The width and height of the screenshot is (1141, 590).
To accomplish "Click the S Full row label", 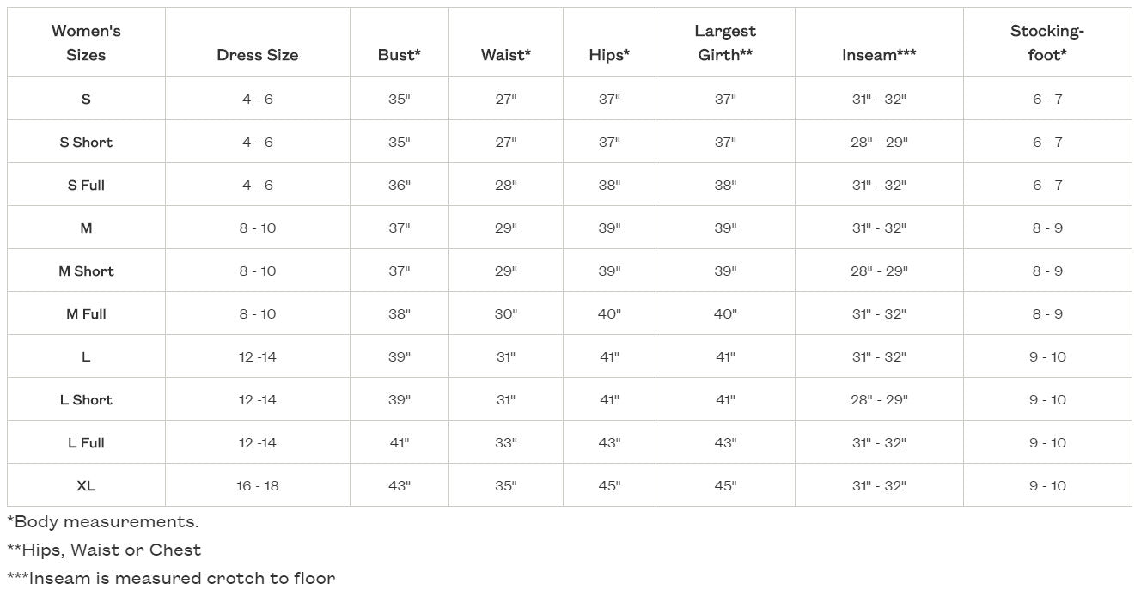I will click(86, 186).
